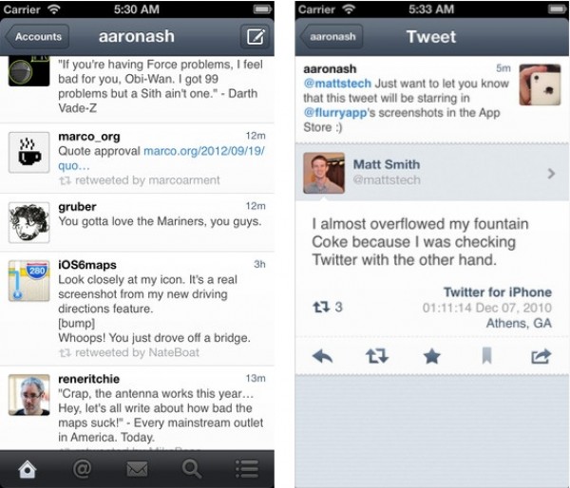Open the marco.org link in tweet
The height and width of the screenshot is (488, 570).
point(161,158)
